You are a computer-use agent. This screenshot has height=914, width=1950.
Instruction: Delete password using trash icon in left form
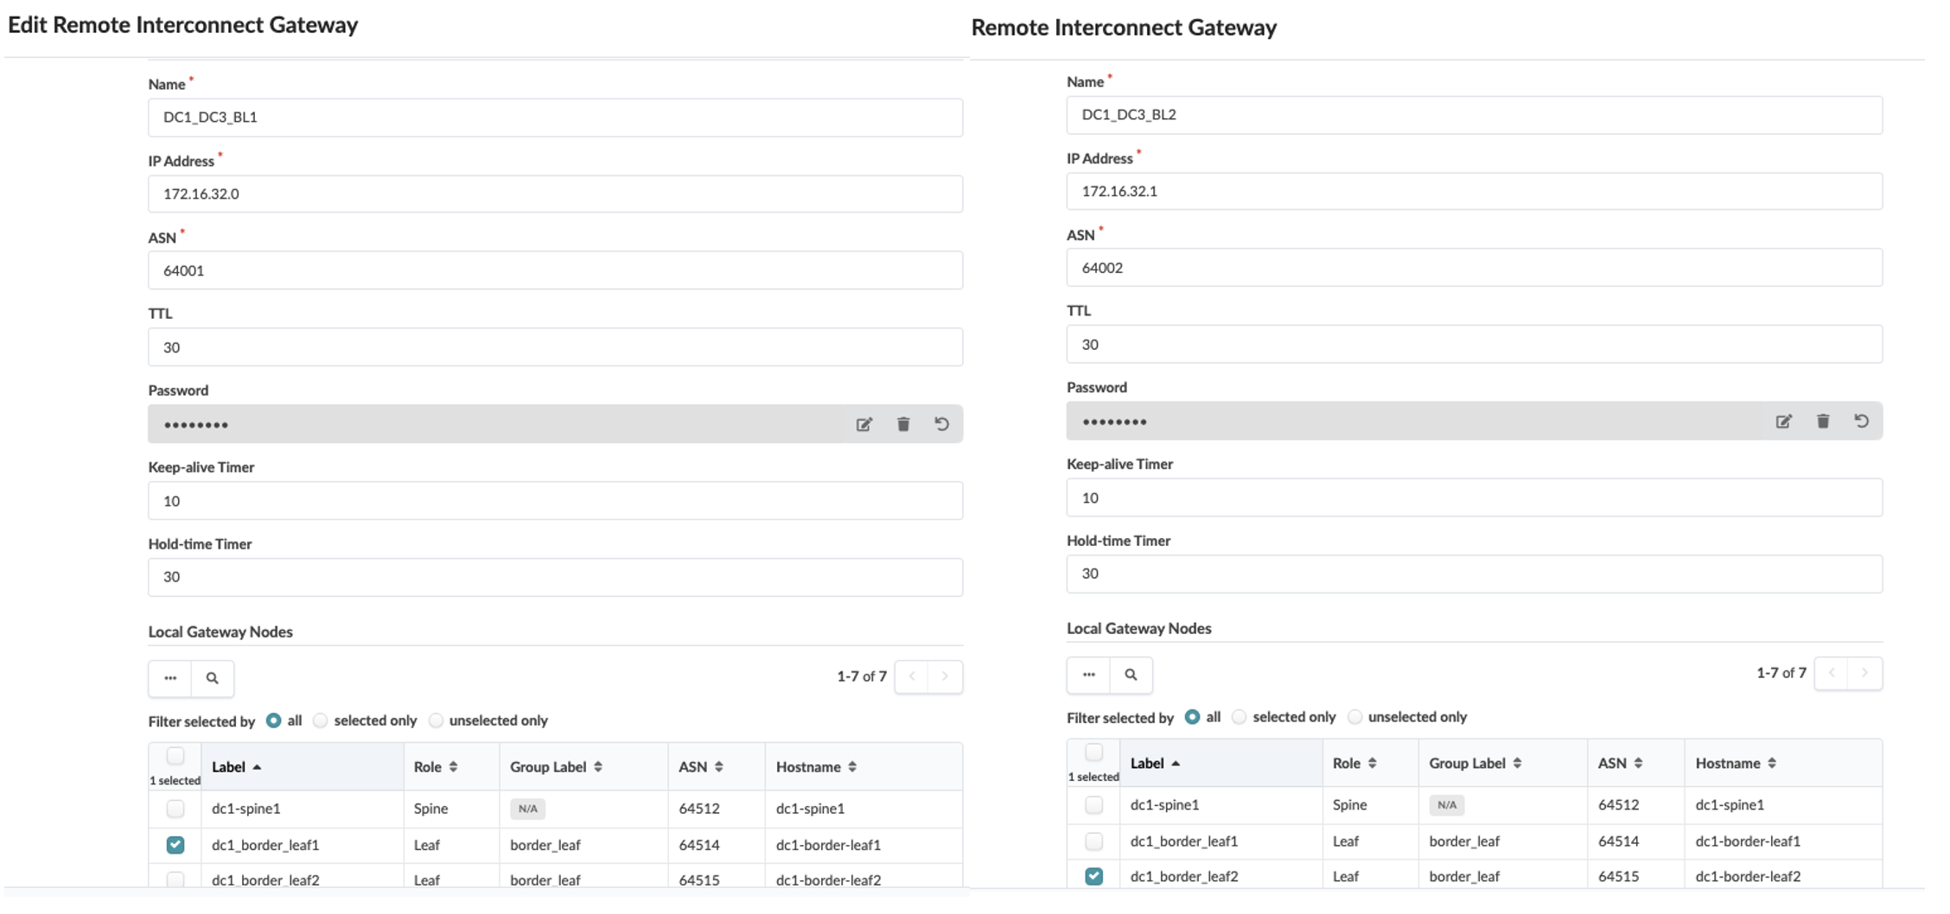coord(903,424)
